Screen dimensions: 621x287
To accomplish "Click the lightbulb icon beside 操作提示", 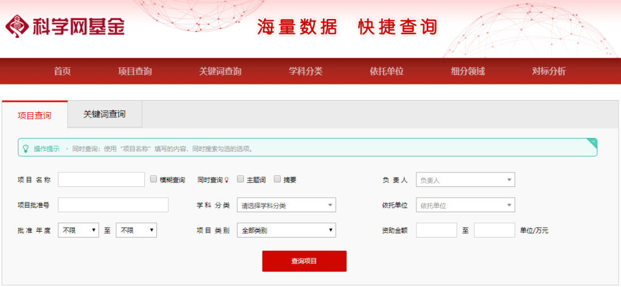I will (x=25, y=148).
